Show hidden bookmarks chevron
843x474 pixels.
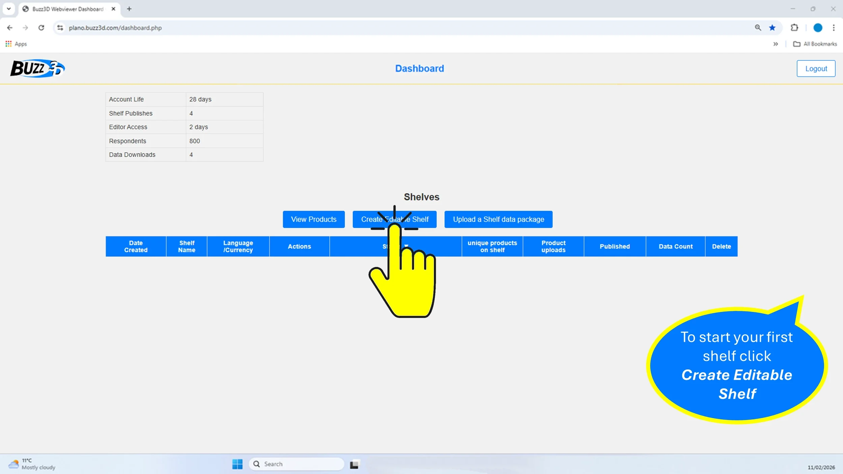[776, 44]
